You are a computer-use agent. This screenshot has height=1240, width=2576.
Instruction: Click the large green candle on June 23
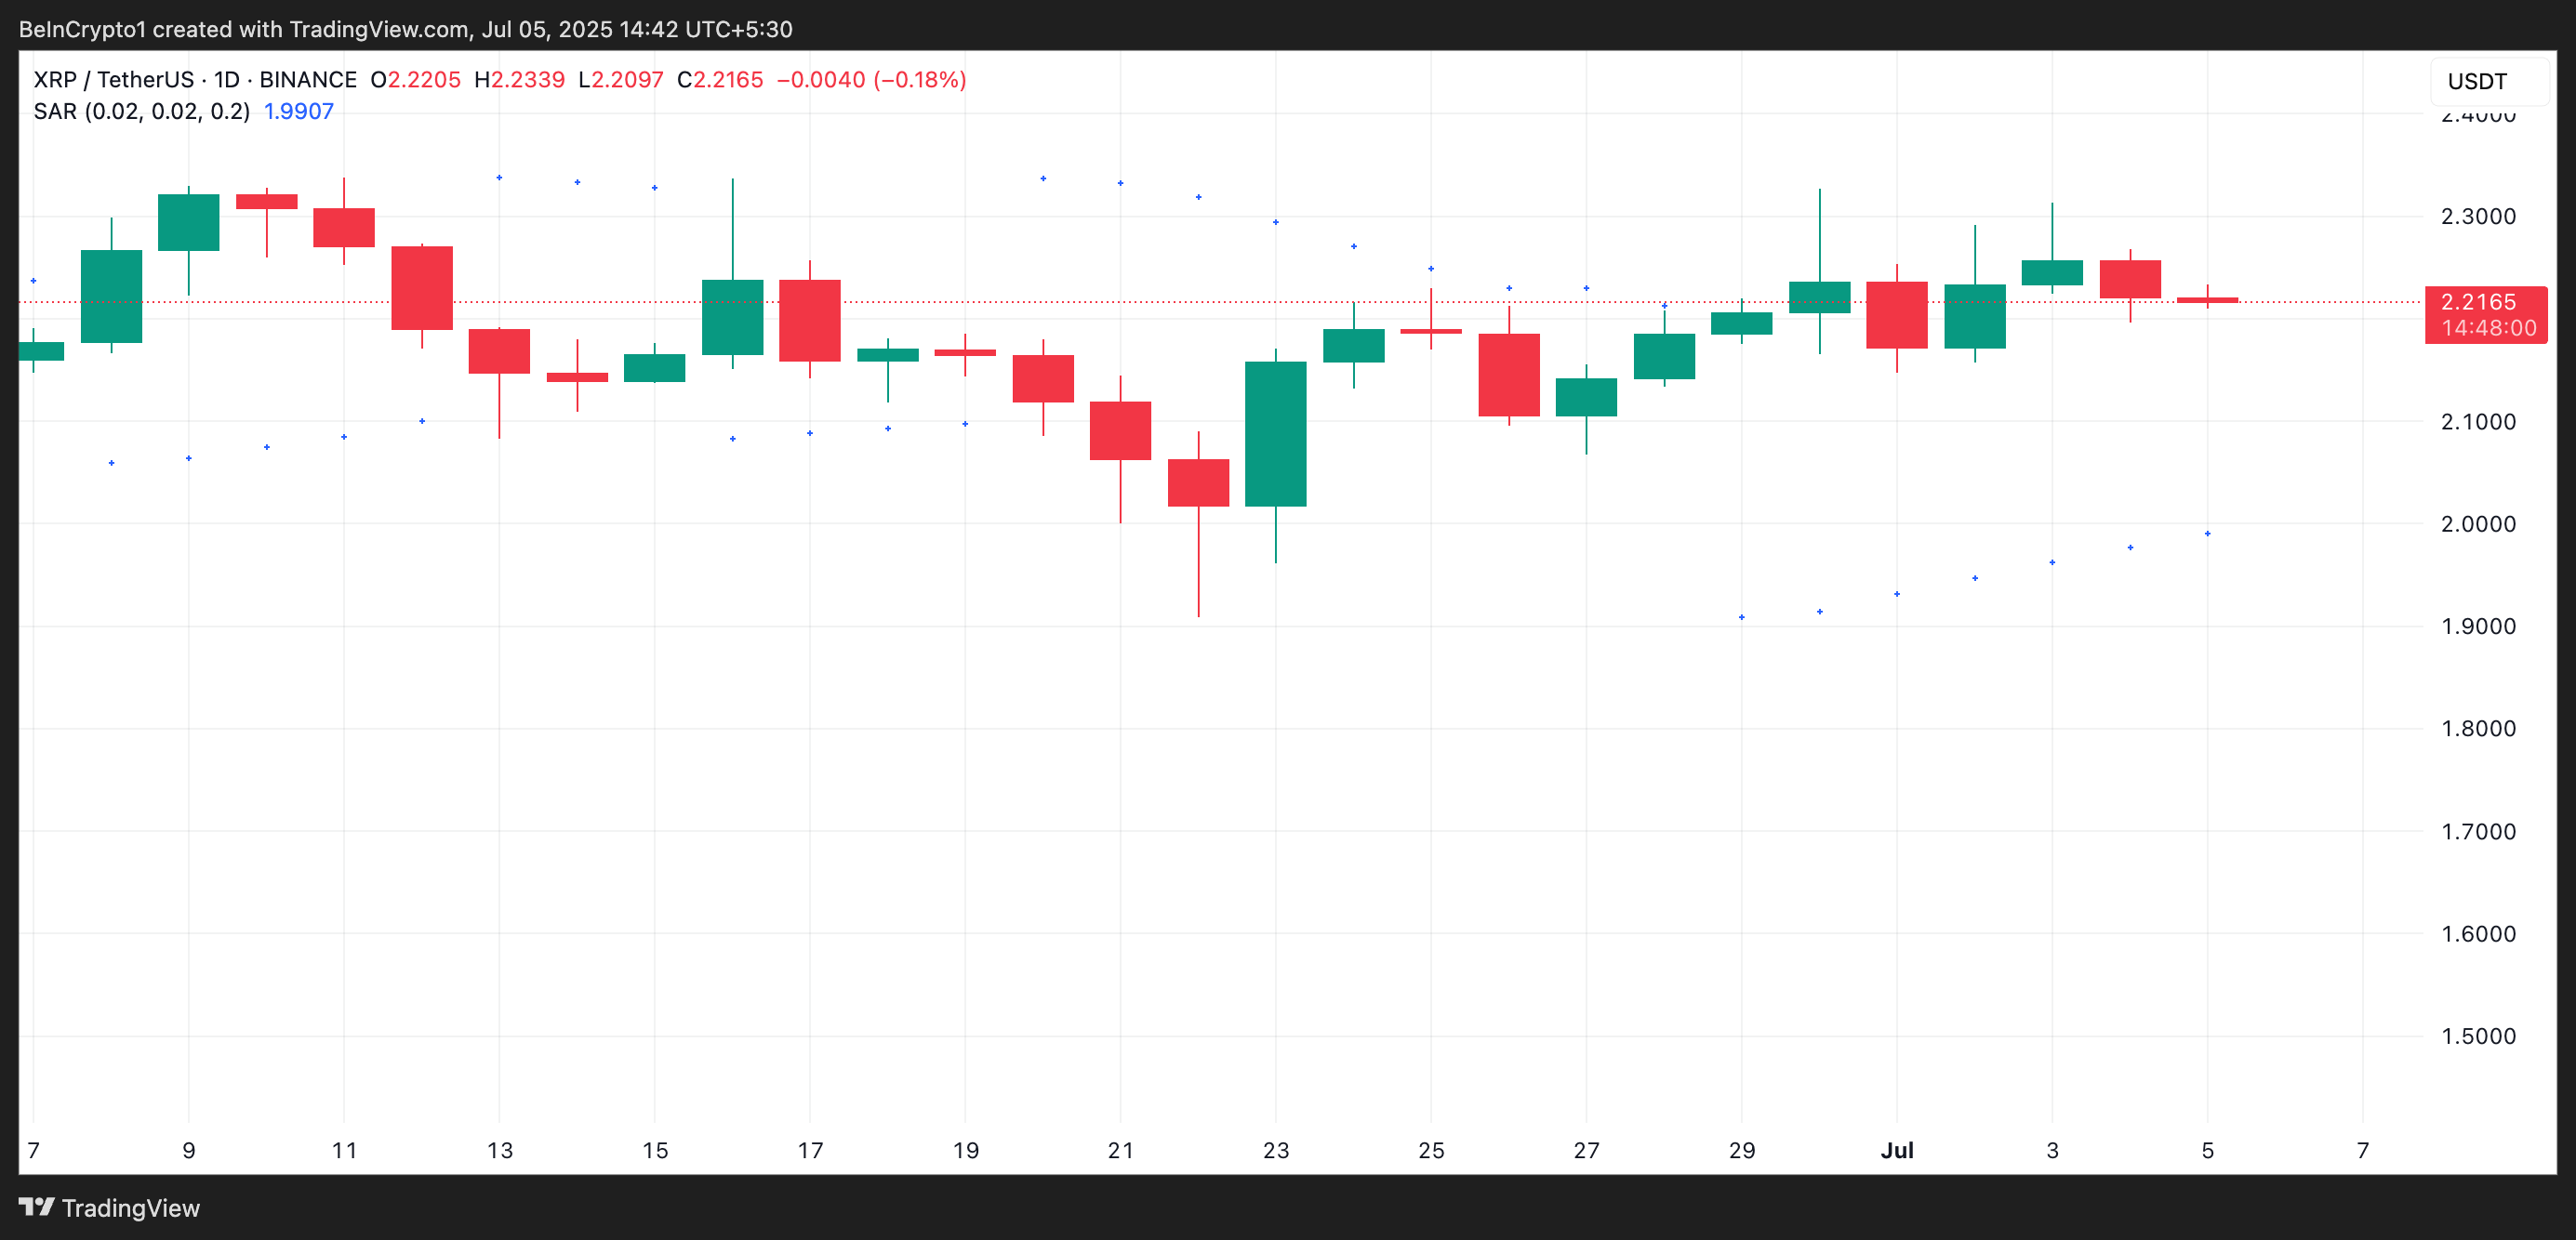1275,434
